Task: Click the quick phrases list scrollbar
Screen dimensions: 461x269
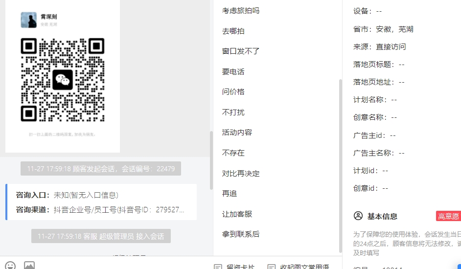Action: click(x=341, y=166)
